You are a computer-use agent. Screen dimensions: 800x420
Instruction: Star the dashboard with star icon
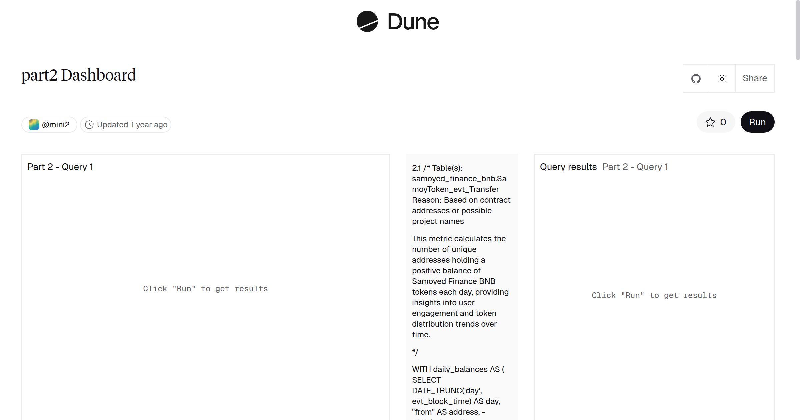[x=710, y=122]
